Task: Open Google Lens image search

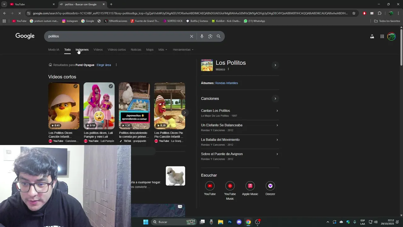Action: (210, 36)
